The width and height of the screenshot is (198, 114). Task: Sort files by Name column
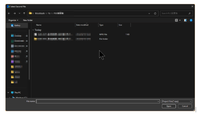click(39, 25)
